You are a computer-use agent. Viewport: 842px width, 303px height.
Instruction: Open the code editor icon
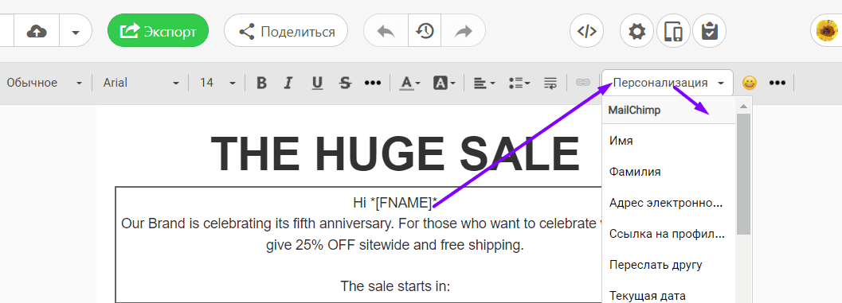coord(586,31)
